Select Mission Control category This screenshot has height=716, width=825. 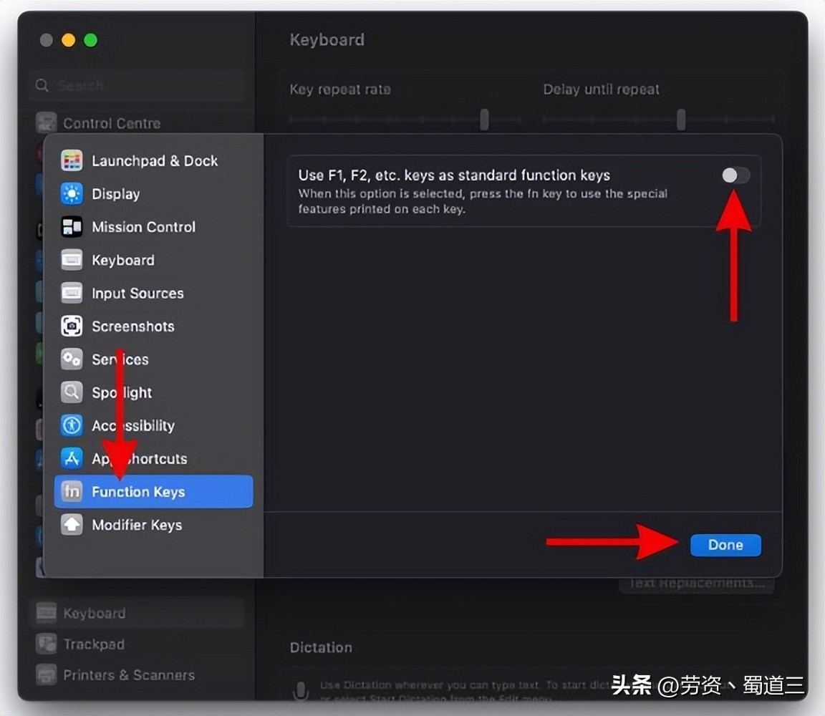154,227
